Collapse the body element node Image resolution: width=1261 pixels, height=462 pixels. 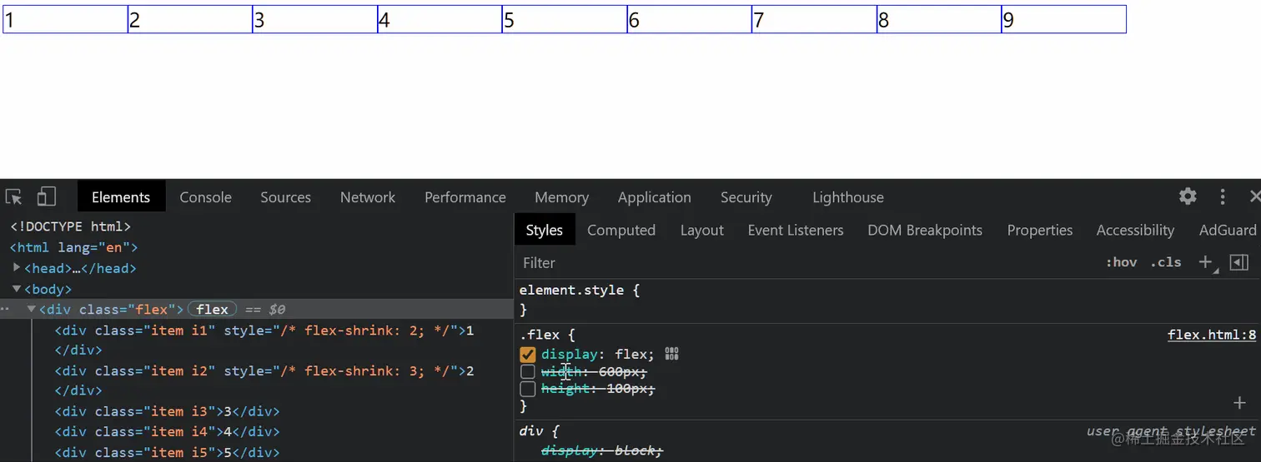(x=17, y=289)
